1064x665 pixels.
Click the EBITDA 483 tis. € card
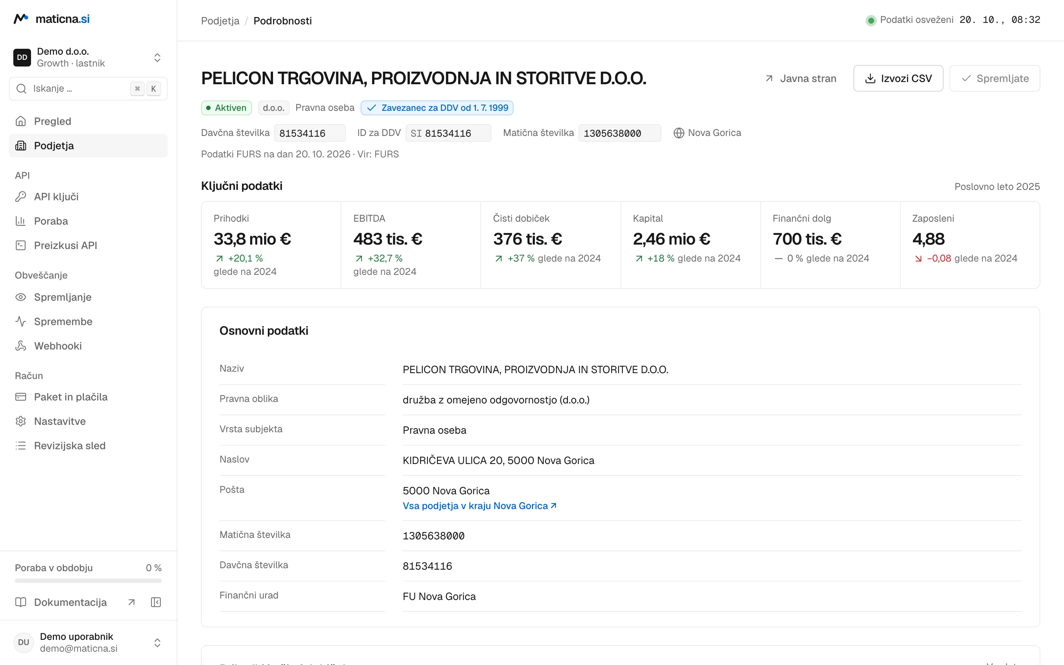[x=411, y=245]
